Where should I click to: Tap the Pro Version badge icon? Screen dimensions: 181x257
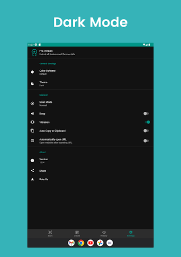pyautogui.click(x=34, y=52)
